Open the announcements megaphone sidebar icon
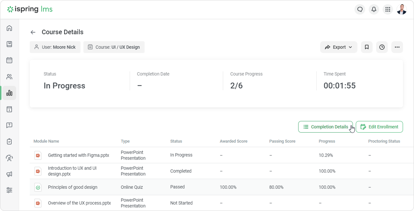Image resolution: width=414 pixels, height=211 pixels. coord(9,174)
